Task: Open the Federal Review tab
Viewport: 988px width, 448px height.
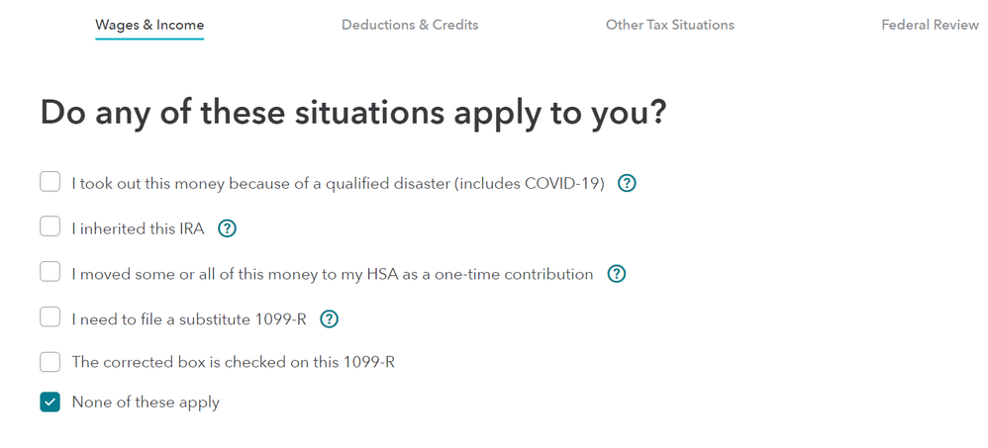Action: 930,25
